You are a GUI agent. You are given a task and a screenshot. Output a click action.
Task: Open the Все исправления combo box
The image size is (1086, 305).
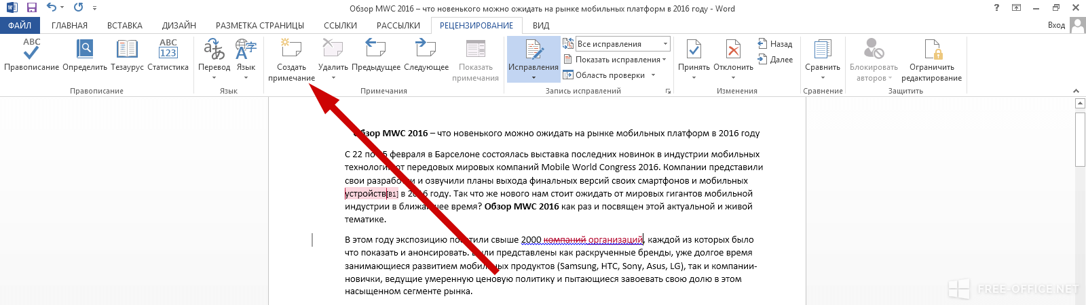(622, 44)
